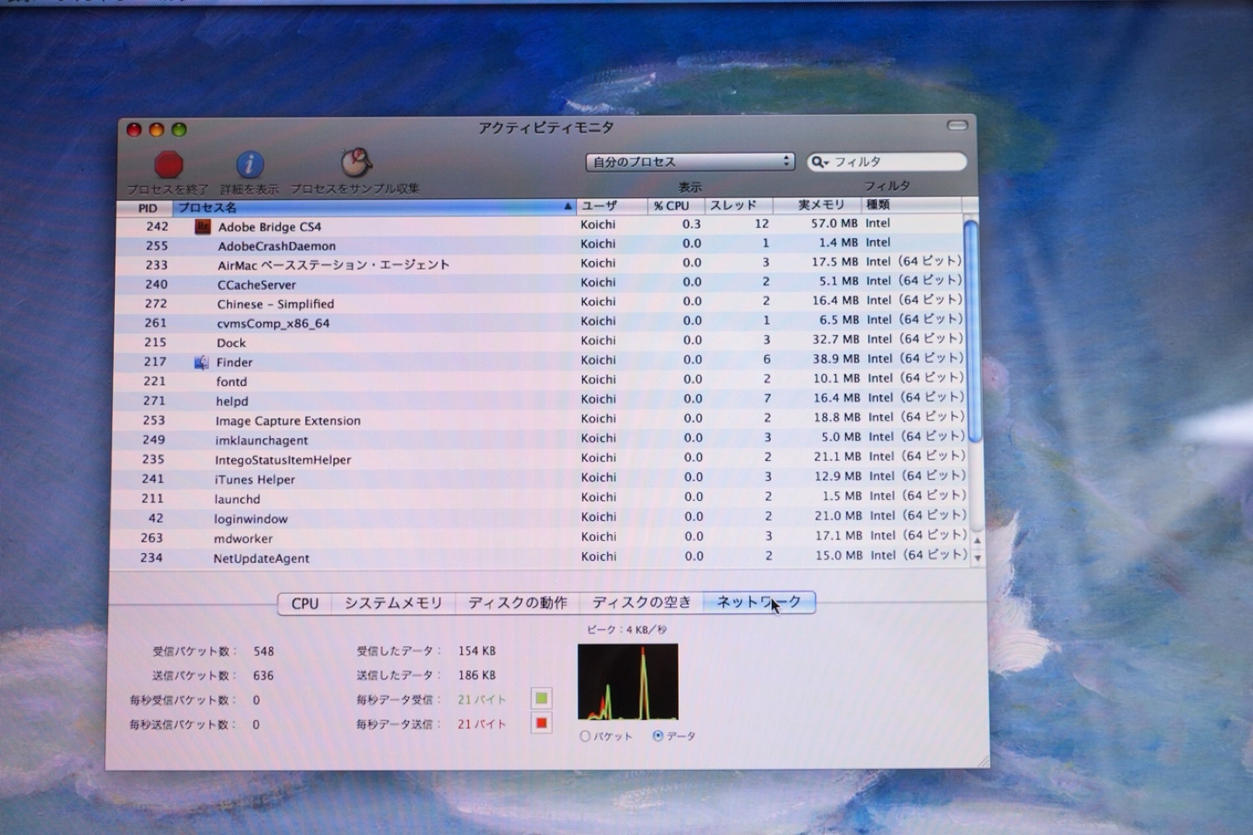Screen dimensions: 1253x835
Task: Click the network activity graph
Action: 627,682
